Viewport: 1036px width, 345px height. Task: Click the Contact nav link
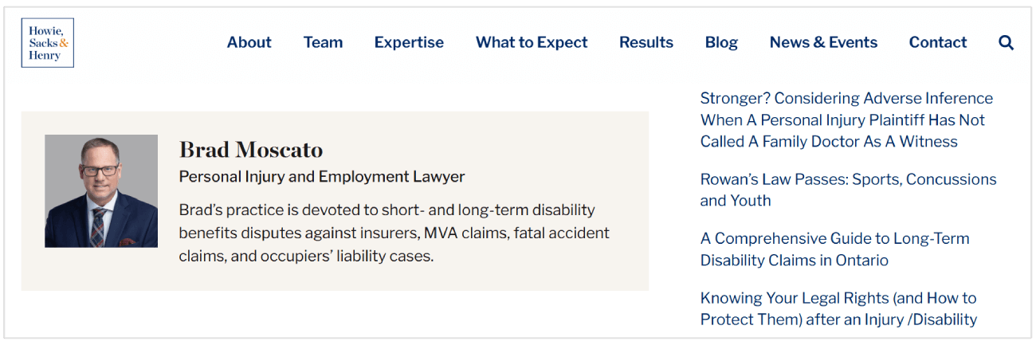coord(938,43)
